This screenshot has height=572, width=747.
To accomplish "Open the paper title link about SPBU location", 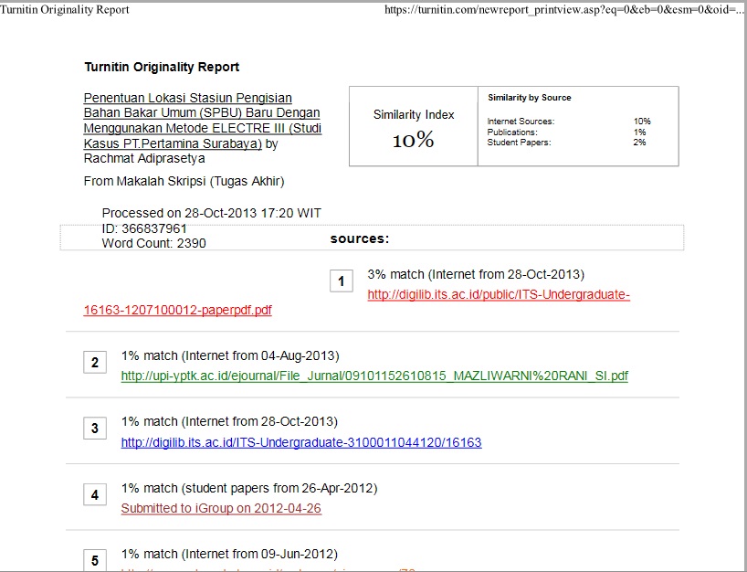I will pos(202,121).
